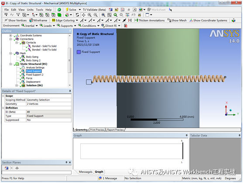This screenshot has width=243, height=183.
Task: Click the annotation label icon 'A'
Action: [134, 10]
